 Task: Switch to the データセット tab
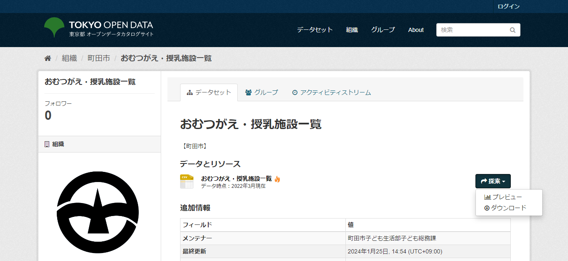click(209, 92)
